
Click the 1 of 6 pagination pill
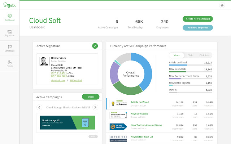click(93, 136)
